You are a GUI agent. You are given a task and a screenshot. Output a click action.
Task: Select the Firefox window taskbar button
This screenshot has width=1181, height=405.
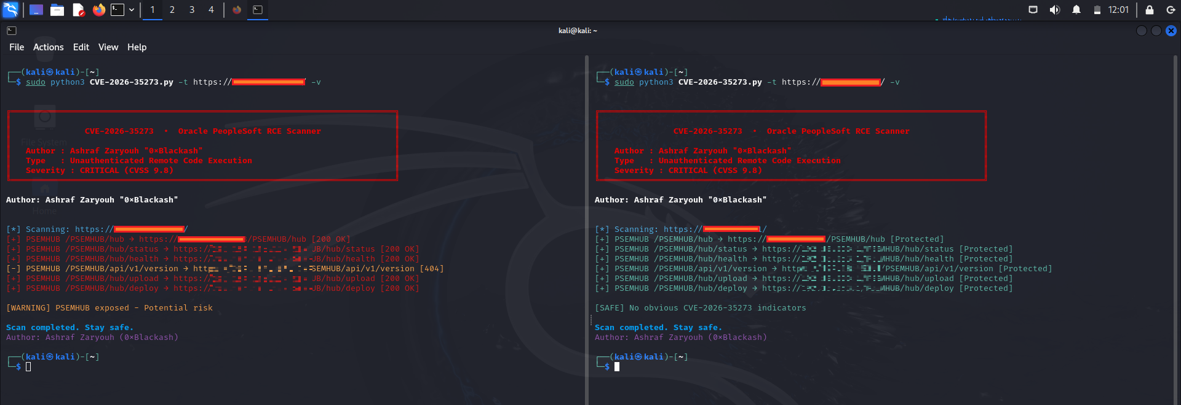(237, 10)
